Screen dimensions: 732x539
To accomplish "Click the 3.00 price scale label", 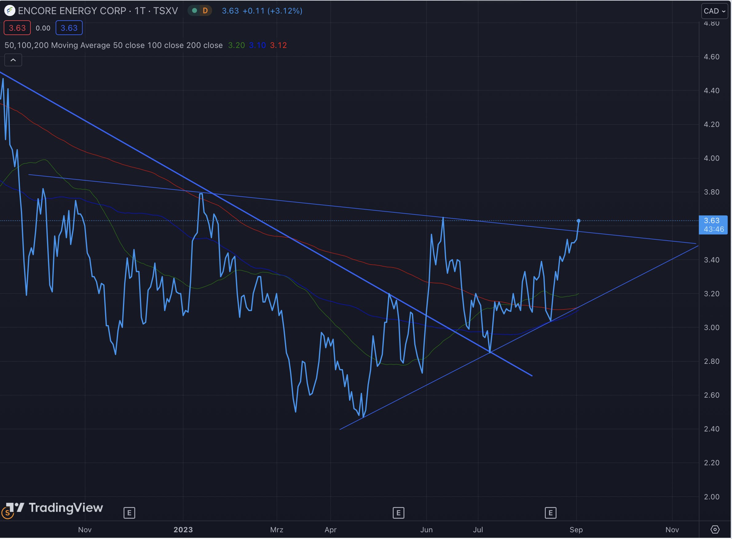I will pos(712,328).
